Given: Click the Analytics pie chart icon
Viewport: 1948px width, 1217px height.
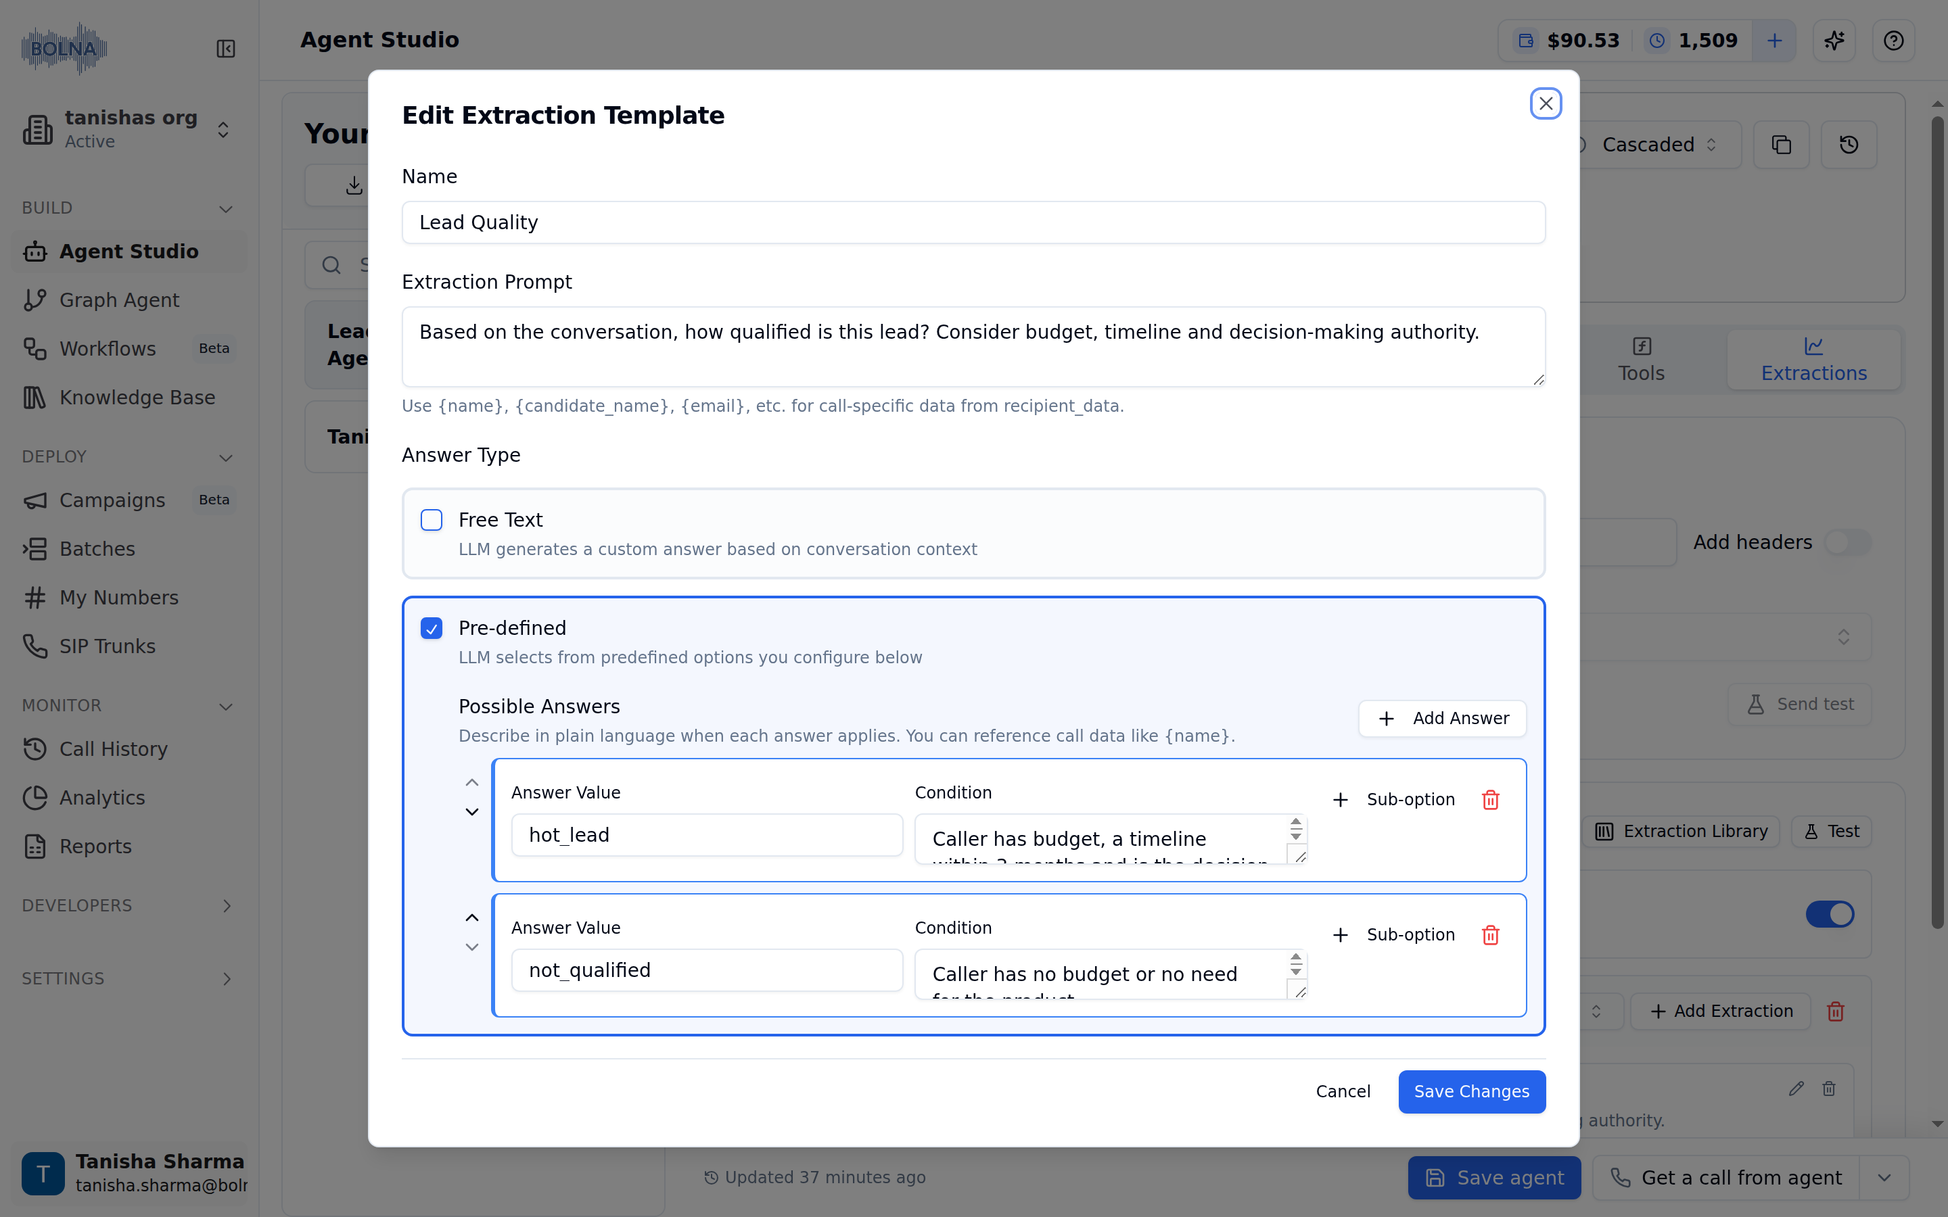Looking at the screenshot, I should [x=34, y=798].
